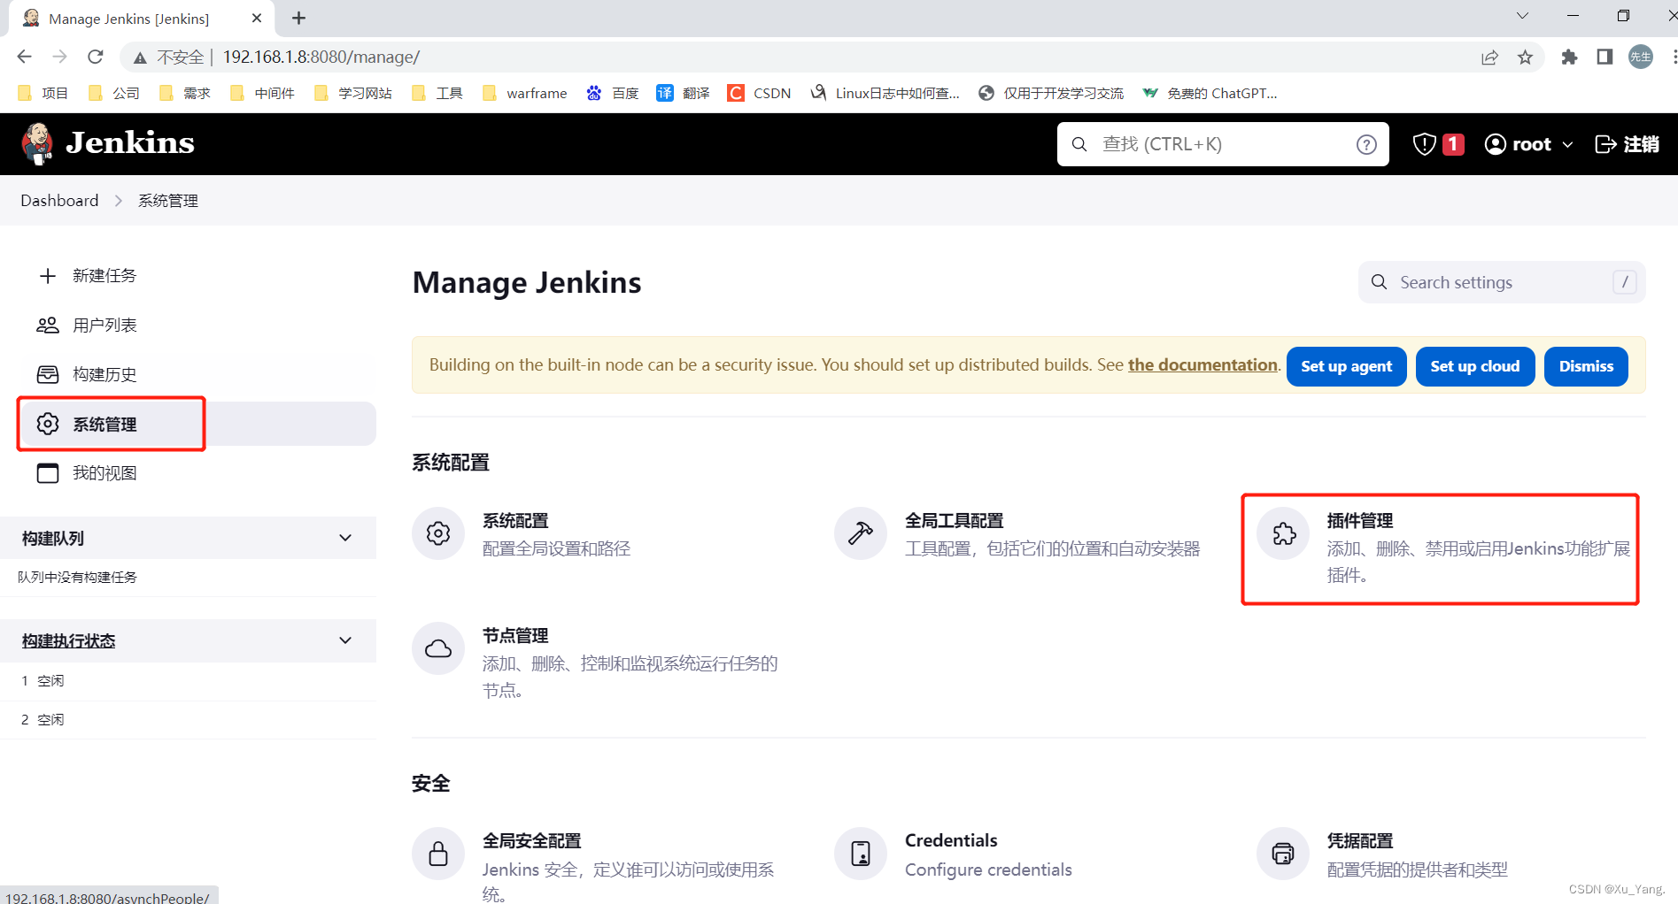Image resolution: width=1678 pixels, height=904 pixels.
Task: Dismiss the built-in node security warning
Action: click(x=1586, y=366)
